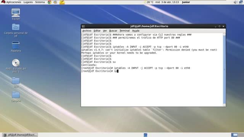Click the terminal scrollbar down arrow
Image resolution: width=244 pixels, height=137 pixels.
pyautogui.click(x=224, y=105)
